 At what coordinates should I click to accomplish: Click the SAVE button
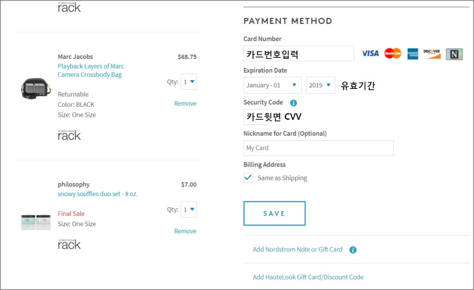(x=275, y=214)
